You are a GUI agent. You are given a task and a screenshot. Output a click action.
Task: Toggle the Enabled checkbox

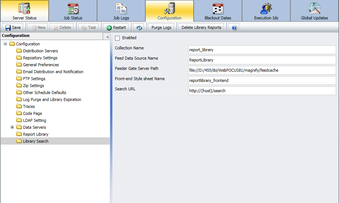[x=118, y=38]
